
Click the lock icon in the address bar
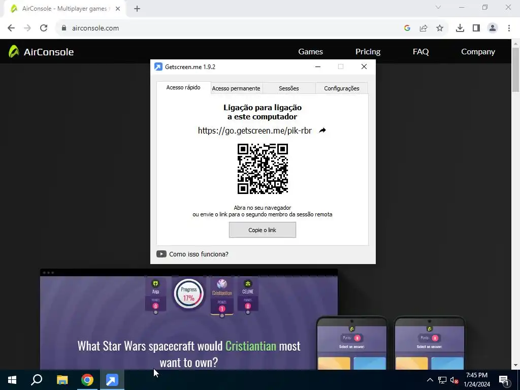click(x=64, y=28)
